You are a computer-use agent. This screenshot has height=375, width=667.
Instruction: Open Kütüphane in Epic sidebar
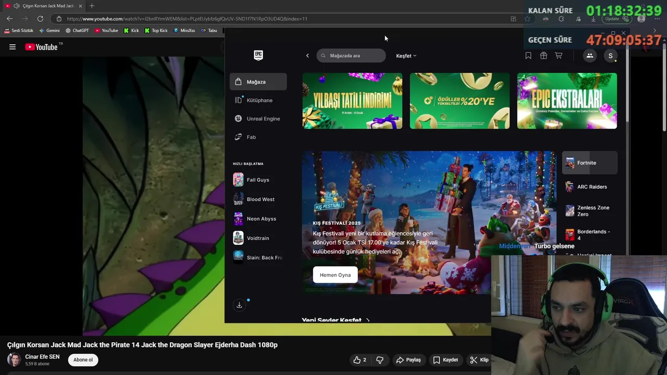pyautogui.click(x=258, y=100)
